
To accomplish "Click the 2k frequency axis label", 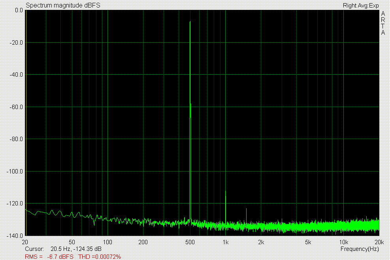I will coord(261,242).
